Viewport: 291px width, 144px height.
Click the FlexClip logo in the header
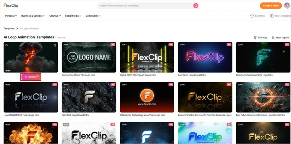point(10,5)
